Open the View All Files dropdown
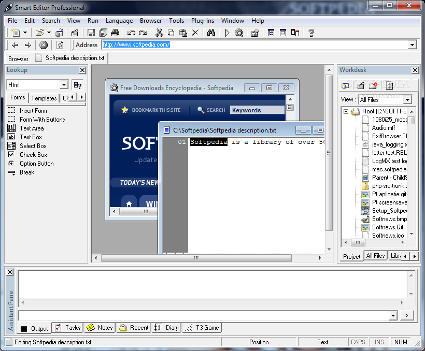Image resolution: width=425 pixels, height=351 pixels. (x=407, y=100)
